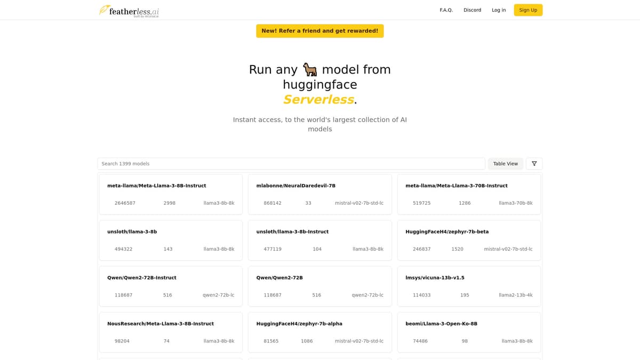Click the llama3-70b-8k class label
640x360 pixels.
pos(515,203)
